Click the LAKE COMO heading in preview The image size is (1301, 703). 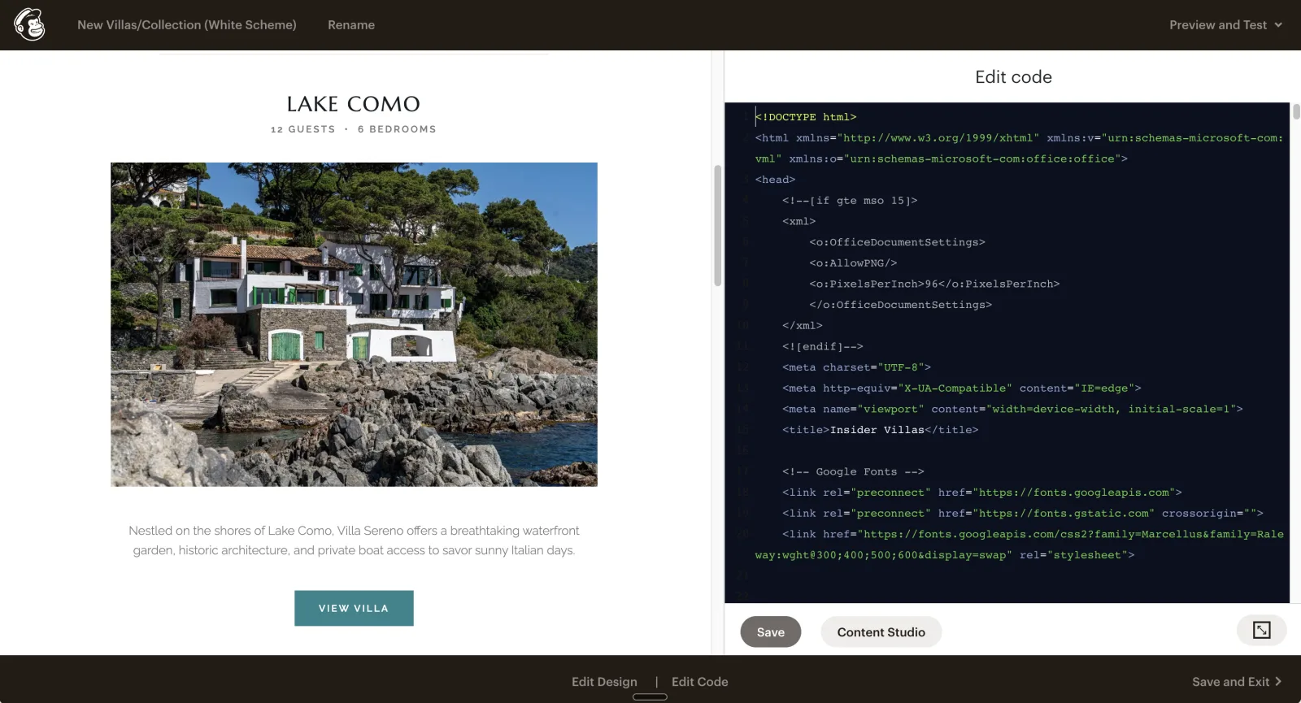click(354, 104)
